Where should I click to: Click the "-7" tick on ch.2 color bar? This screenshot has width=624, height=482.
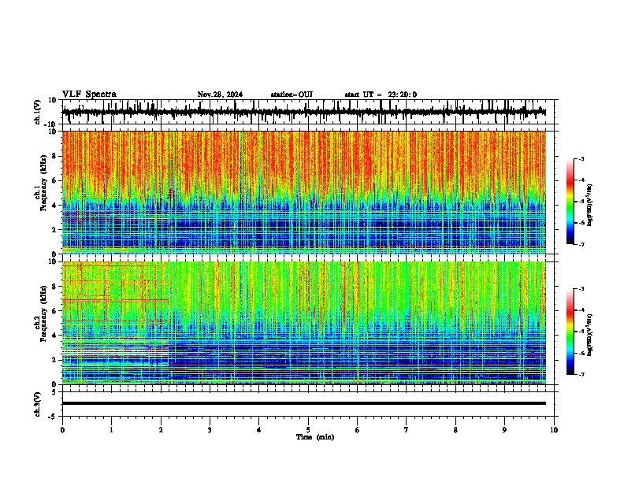(x=581, y=374)
